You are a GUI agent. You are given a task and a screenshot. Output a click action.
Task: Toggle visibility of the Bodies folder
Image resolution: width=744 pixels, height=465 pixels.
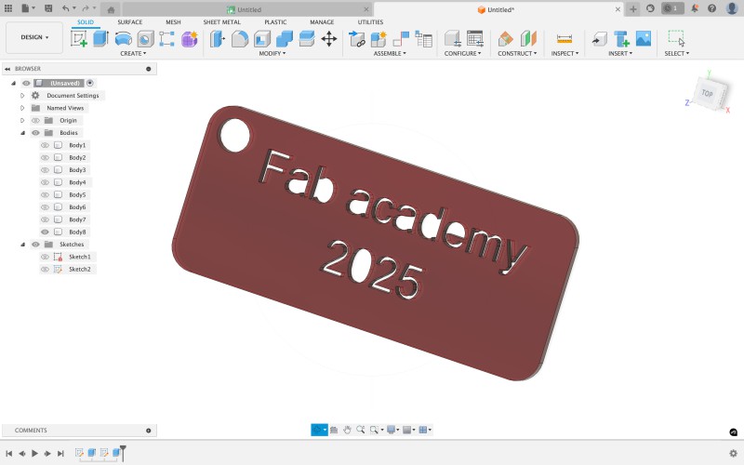coord(35,133)
